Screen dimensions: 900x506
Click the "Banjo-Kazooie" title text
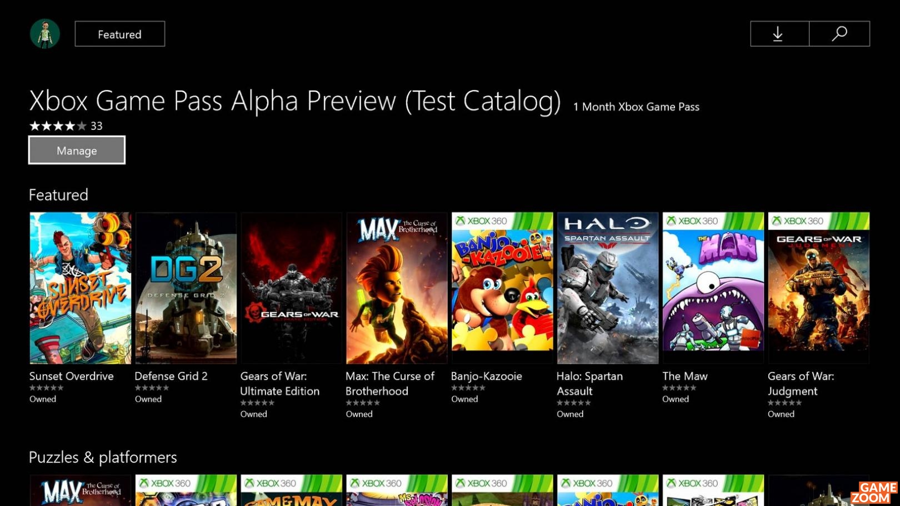point(487,376)
